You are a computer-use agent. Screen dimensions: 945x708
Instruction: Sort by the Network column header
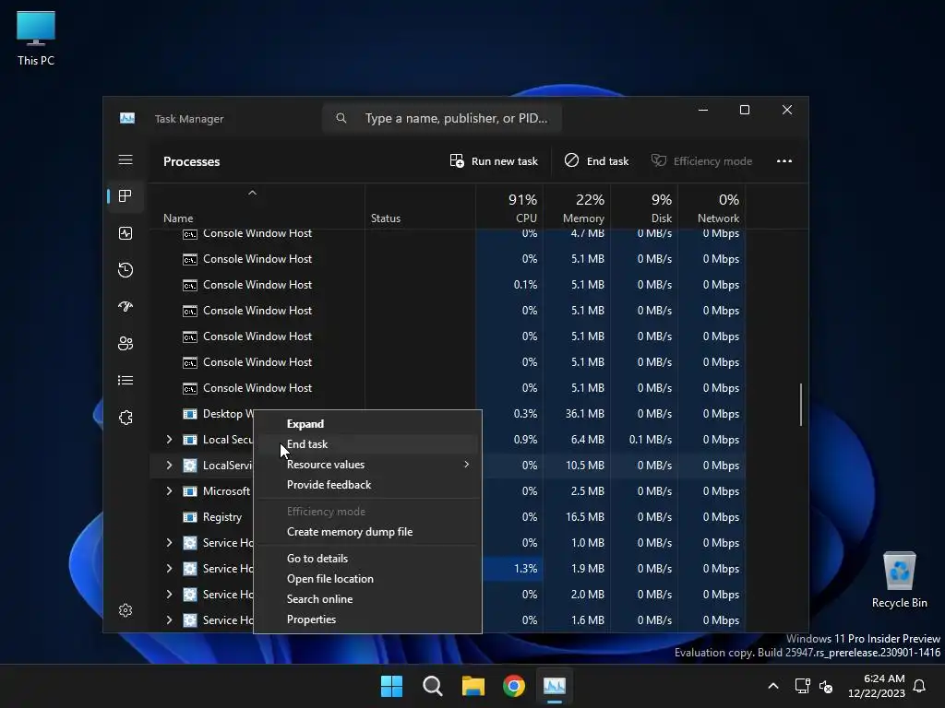point(712,206)
